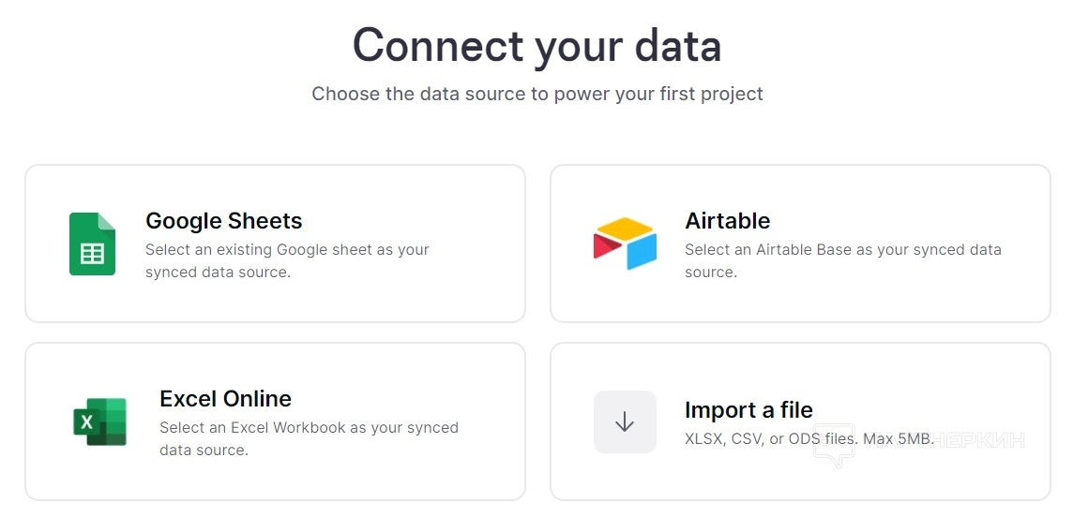The image size is (1073, 517).
Task: Pick the Excel Online title
Action: point(225,399)
